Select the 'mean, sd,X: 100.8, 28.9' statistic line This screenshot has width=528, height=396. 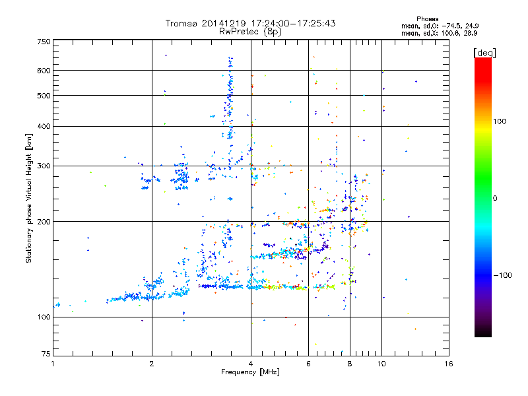click(439, 33)
